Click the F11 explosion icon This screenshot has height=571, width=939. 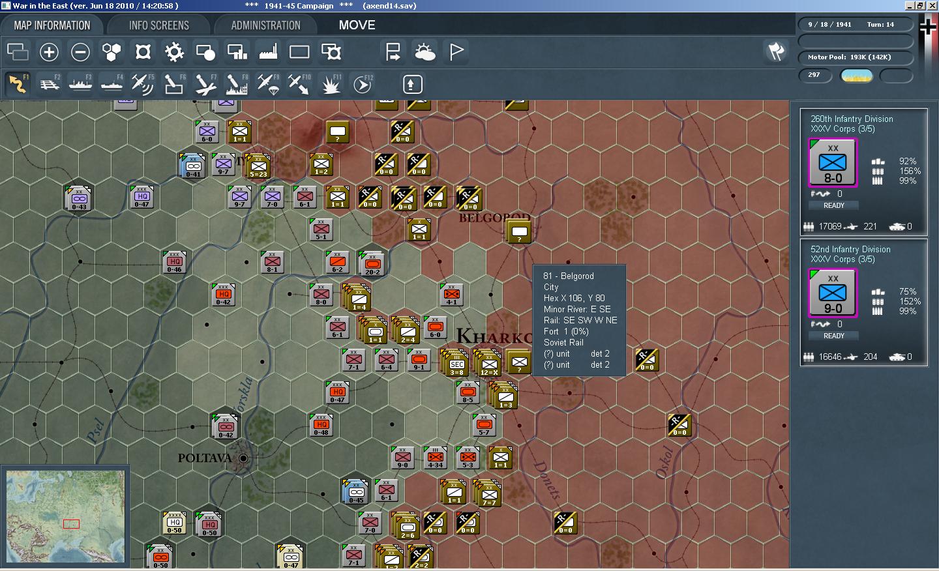(331, 84)
